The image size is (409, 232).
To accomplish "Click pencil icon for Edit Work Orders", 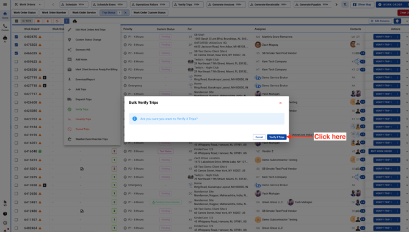I will coord(70,30).
